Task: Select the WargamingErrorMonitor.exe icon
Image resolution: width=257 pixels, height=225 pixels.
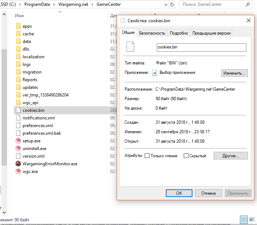Action: (18, 164)
